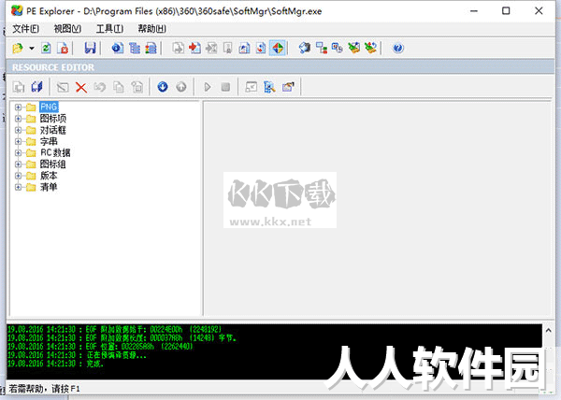The image size is (561, 400).
Task: Click the last resource toolbar icon with camera
Action: click(x=288, y=87)
